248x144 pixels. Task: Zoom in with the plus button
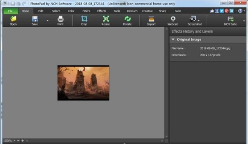[23, 141]
